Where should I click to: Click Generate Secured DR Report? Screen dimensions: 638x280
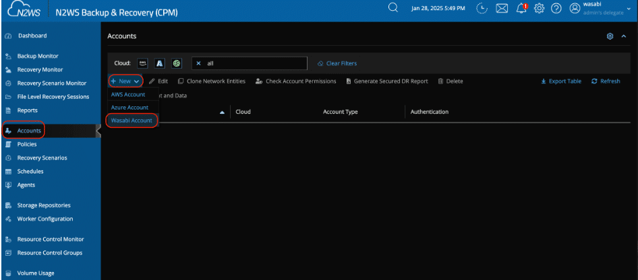click(387, 81)
